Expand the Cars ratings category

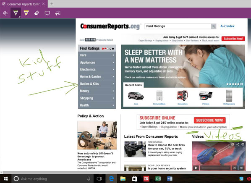point(97,55)
